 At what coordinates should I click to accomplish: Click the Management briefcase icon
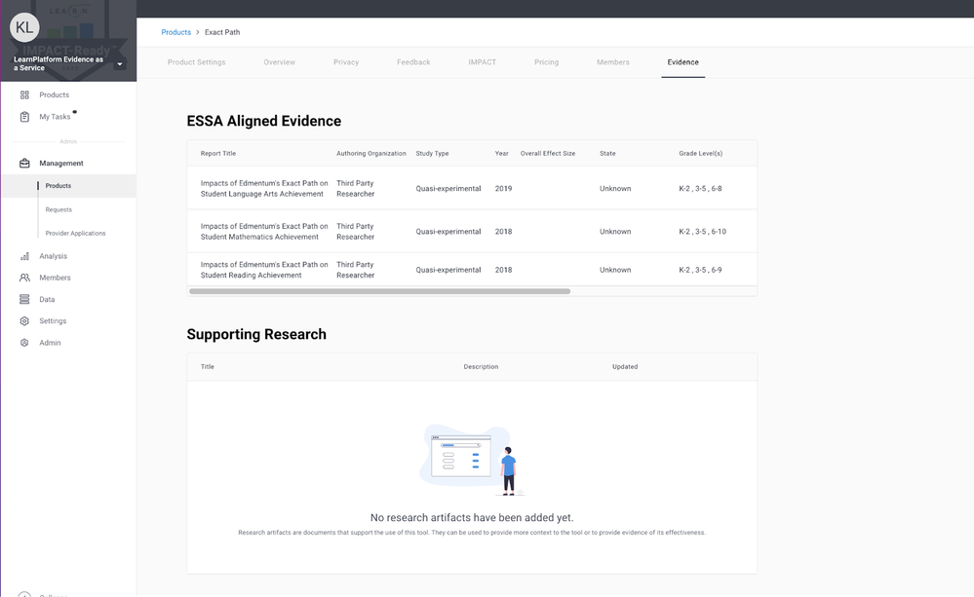(x=24, y=164)
